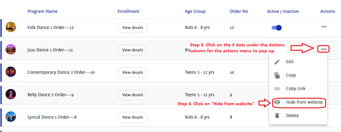Click three-dots actions for Jazz Dance
Screen dimensions: 341x132
pyautogui.click(x=324, y=49)
